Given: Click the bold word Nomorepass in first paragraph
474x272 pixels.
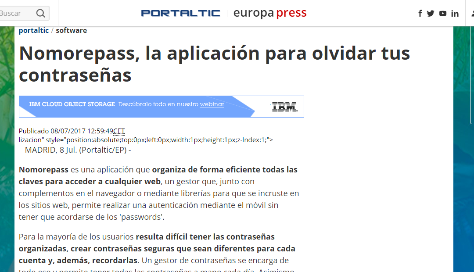Looking at the screenshot, I should click(x=43, y=169).
